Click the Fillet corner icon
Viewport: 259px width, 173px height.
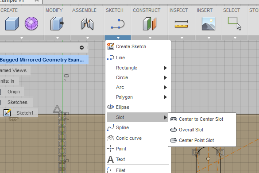coord(111,170)
